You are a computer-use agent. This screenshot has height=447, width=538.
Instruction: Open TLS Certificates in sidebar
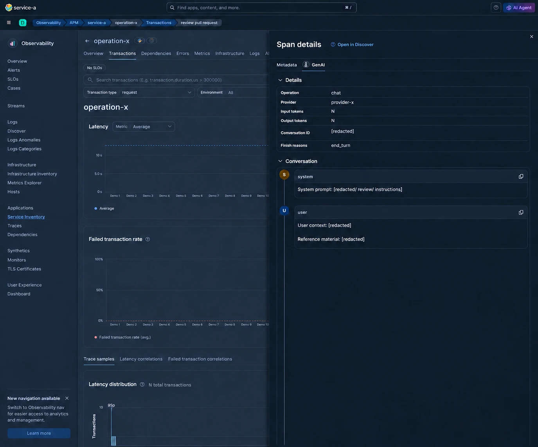(x=24, y=269)
